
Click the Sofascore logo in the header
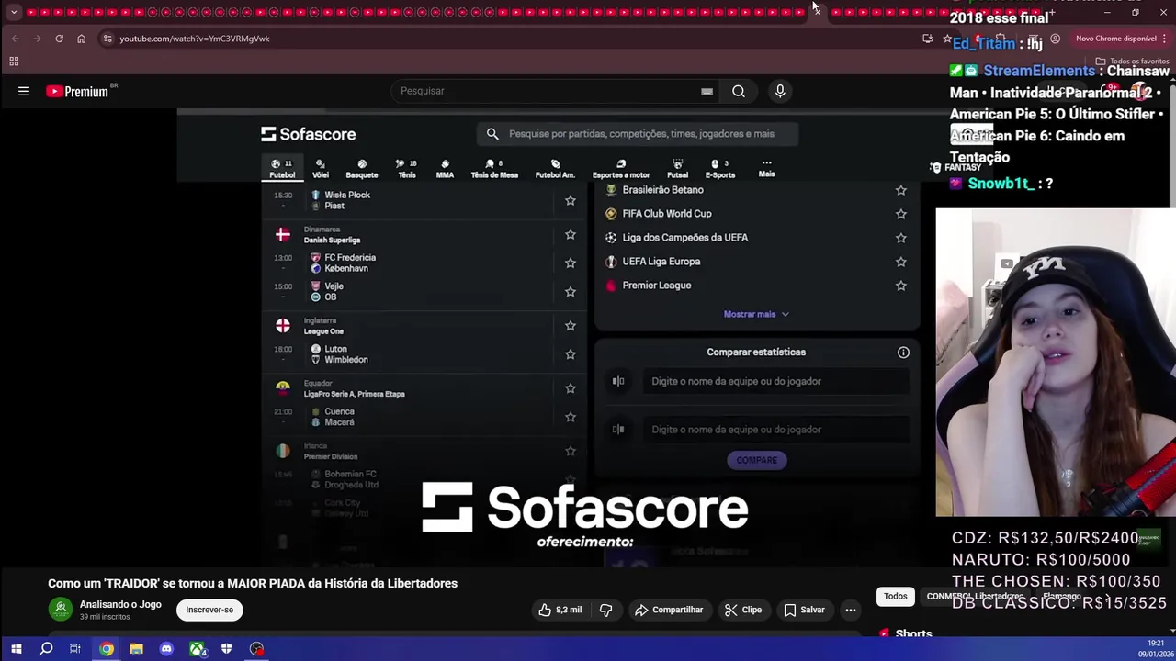(309, 134)
